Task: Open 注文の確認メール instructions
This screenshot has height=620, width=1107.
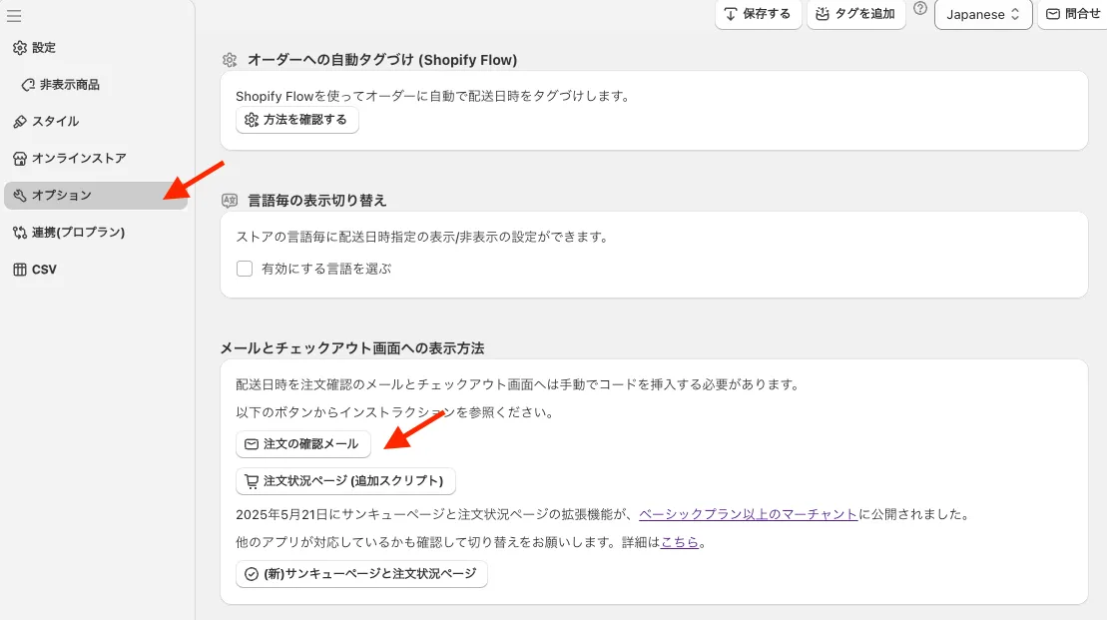Action: (x=302, y=444)
